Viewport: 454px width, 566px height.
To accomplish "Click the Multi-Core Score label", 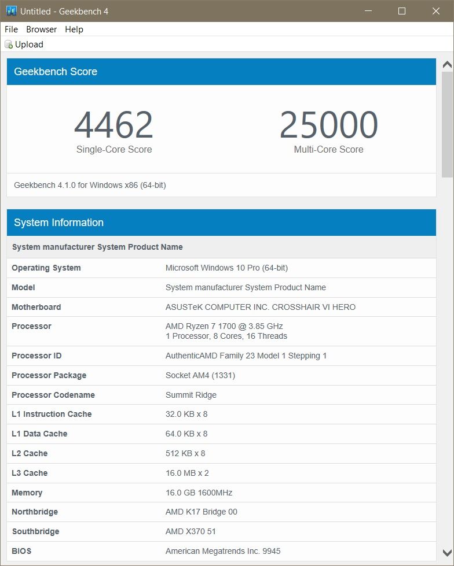I will (x=328, y=149).
